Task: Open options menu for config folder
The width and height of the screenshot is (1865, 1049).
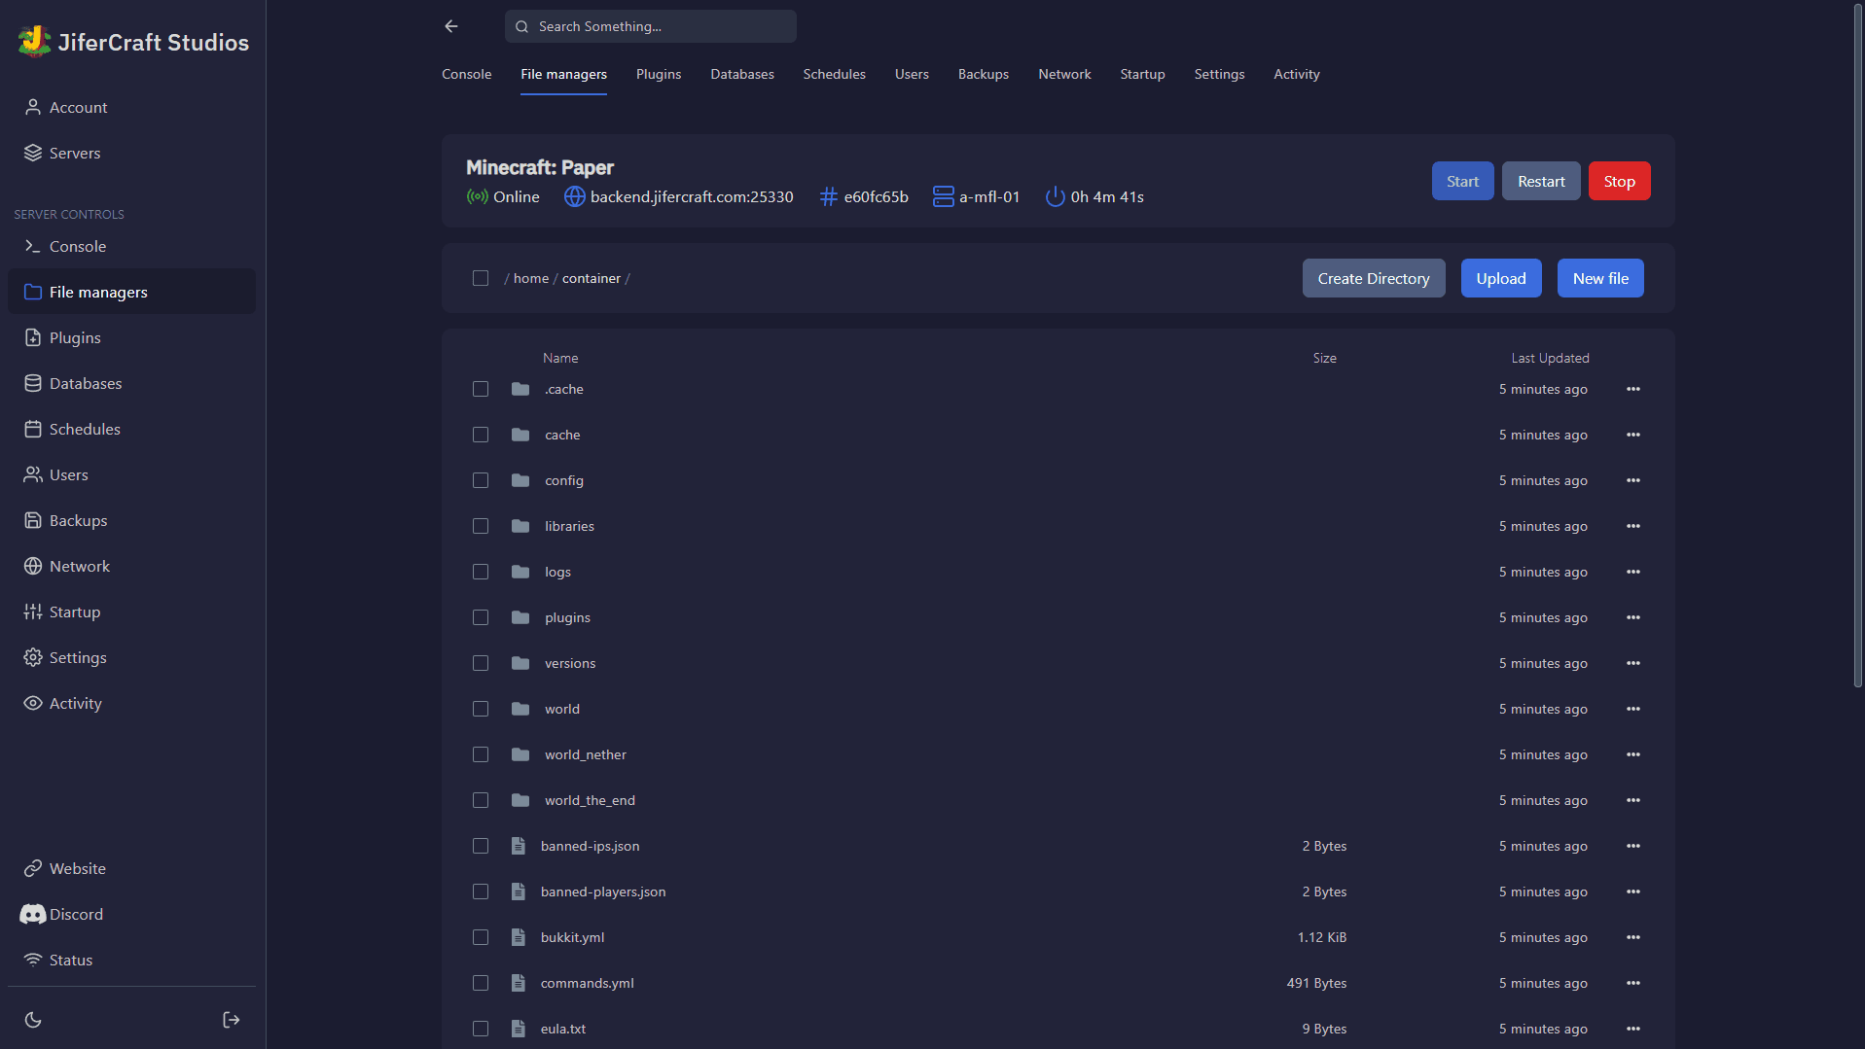Action: click(1632, 480)
